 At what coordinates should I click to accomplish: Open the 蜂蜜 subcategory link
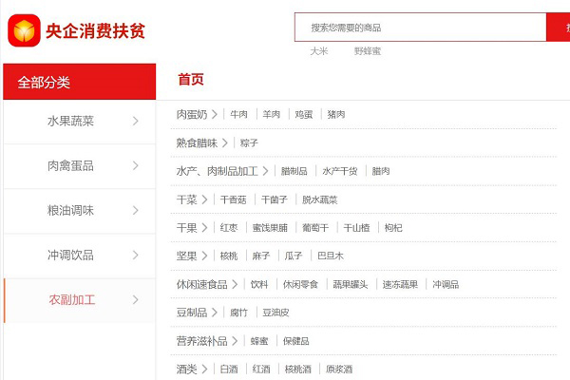coord(257,341)
